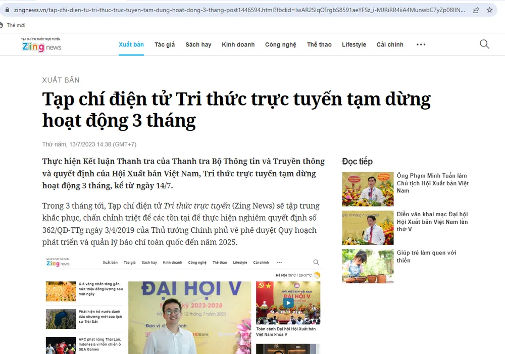The image size is (505, 354).
Task: Select Tác giả in the navigation
Action: point(165,44)
